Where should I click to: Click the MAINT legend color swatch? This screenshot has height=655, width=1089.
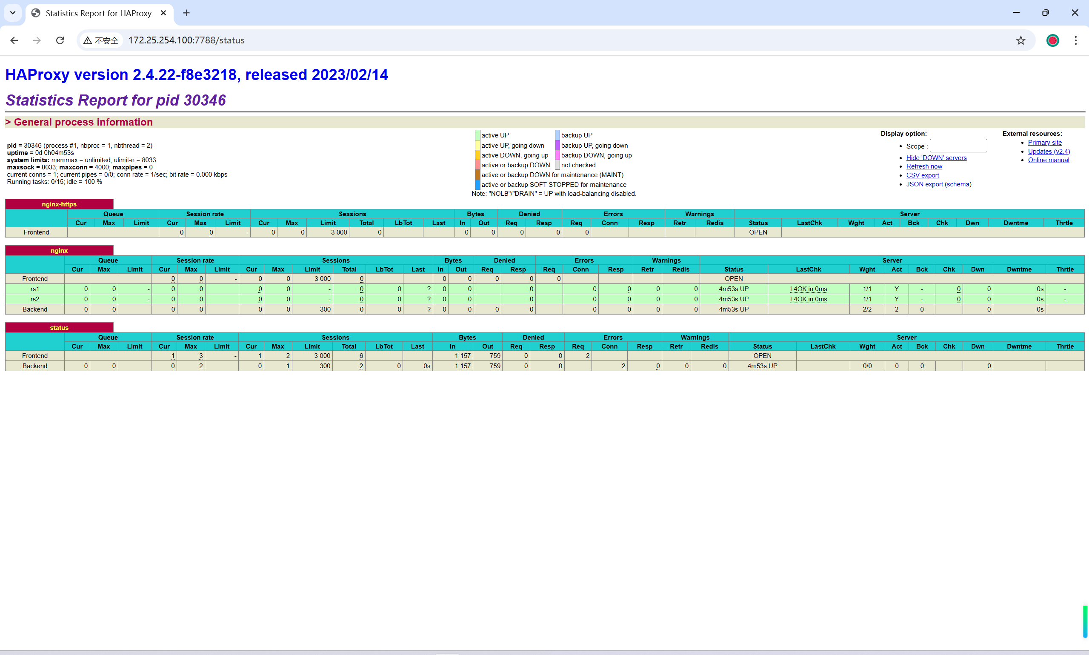coord(477,175)
